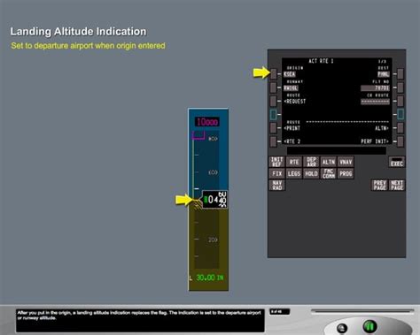
Task: Click the RW16L runway entry
Action: pyautogui.click(x=291, y=88)
